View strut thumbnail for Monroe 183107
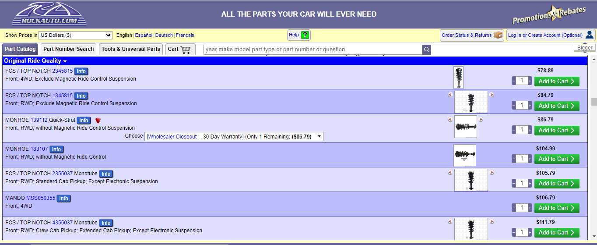The image size is (597, 245). [465, 156]
